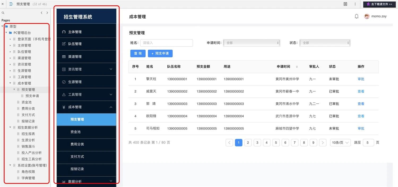Click the 招生管理系统 title header
Screen dimensions: 398x187
78,17
